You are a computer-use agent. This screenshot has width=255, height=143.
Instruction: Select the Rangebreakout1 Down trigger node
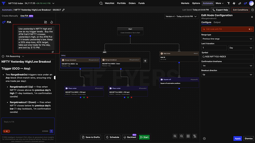[x=121, y=63]
